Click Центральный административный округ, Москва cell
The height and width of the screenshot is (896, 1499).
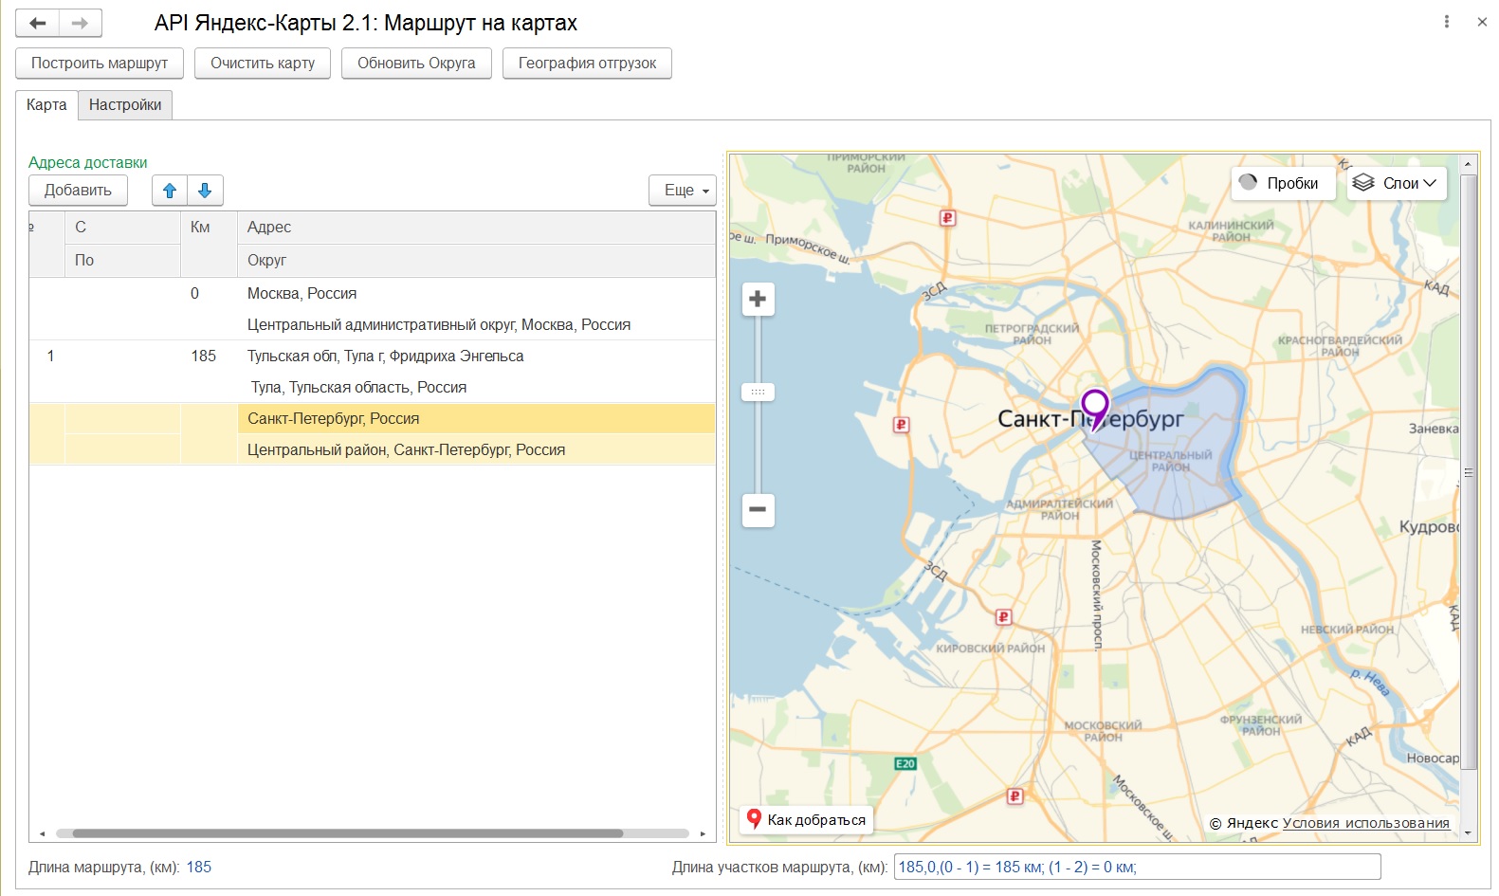click(476, 325)
